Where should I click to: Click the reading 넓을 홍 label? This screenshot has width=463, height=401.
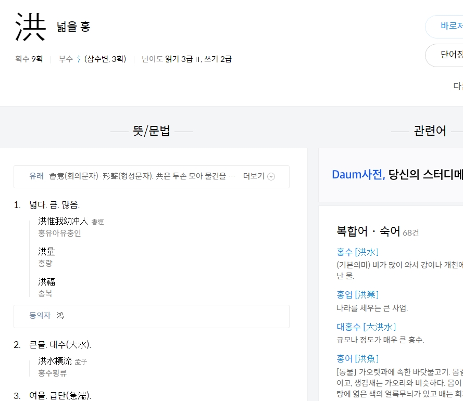point(72,28)
